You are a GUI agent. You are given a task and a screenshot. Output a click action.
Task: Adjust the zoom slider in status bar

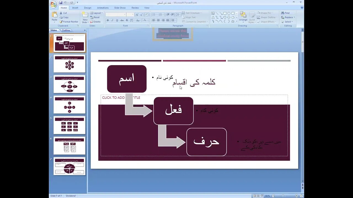pos(283,196)
